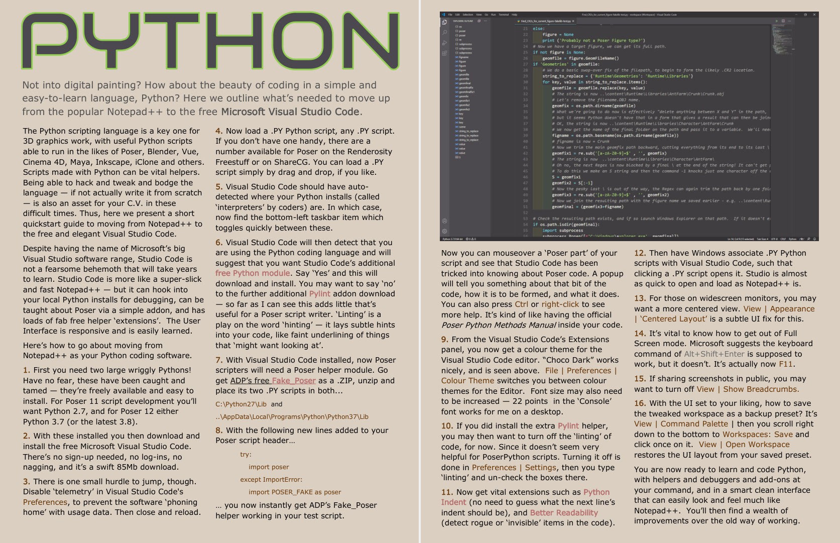Open the File menu in VS Code
The width and height of the screenshot is (840, 543).
[x=450, y=15]
